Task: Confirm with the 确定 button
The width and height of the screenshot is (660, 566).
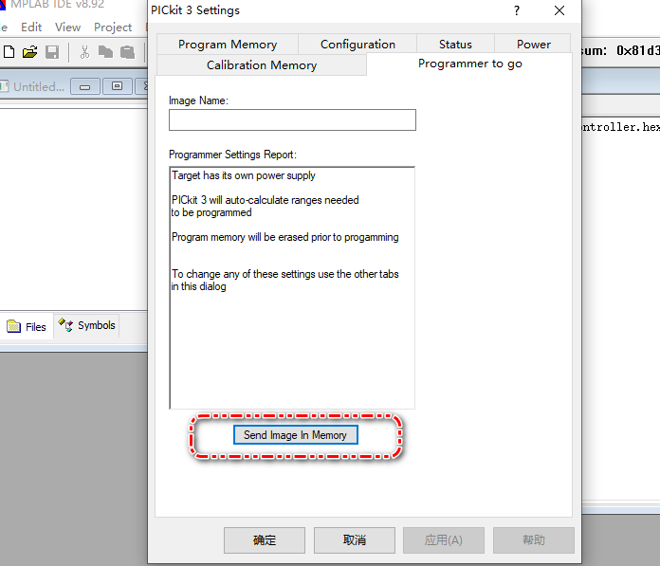Action: pyautogui.click(x=265, y=539)
